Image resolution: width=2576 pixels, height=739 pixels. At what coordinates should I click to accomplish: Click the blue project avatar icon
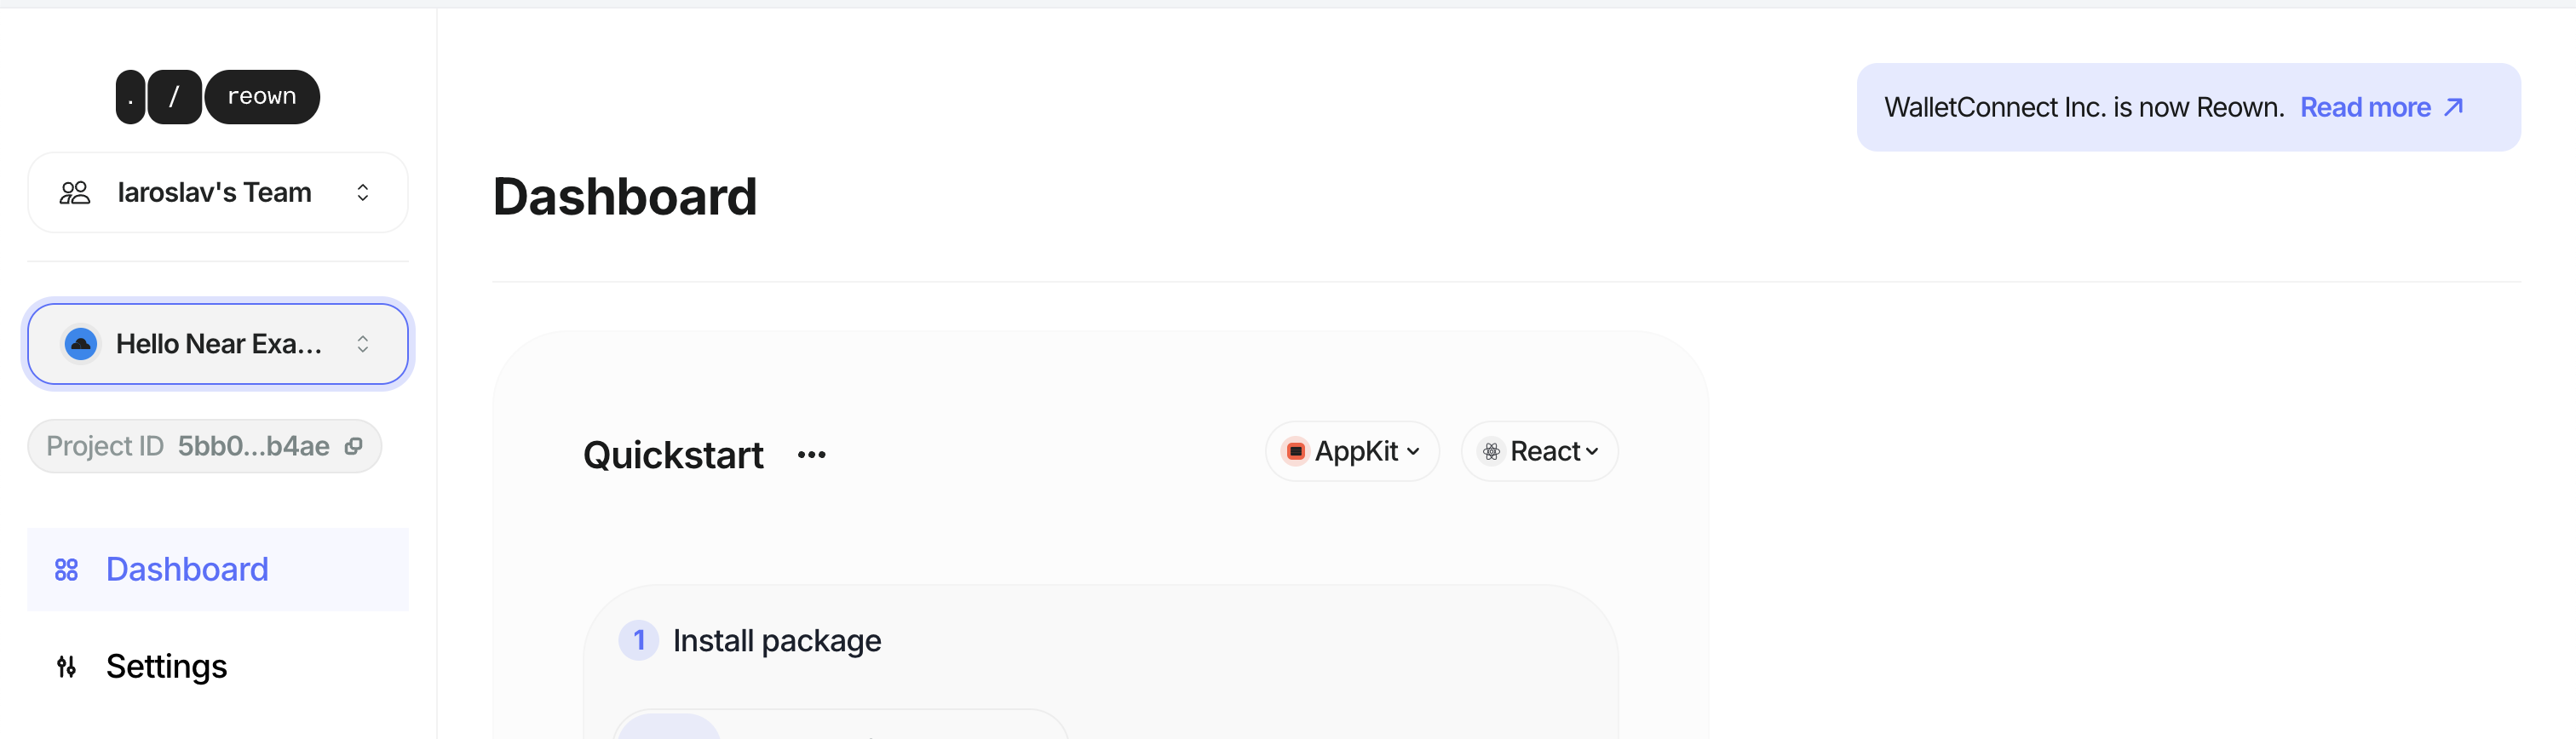tap(81, 344)
